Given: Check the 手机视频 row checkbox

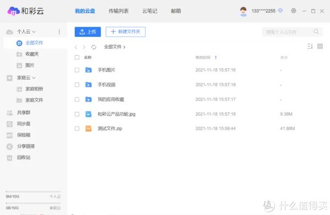Looking at the screenshot, I should point(77,85).
